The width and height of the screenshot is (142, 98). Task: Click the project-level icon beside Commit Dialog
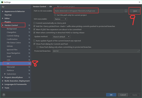(29, 36)
